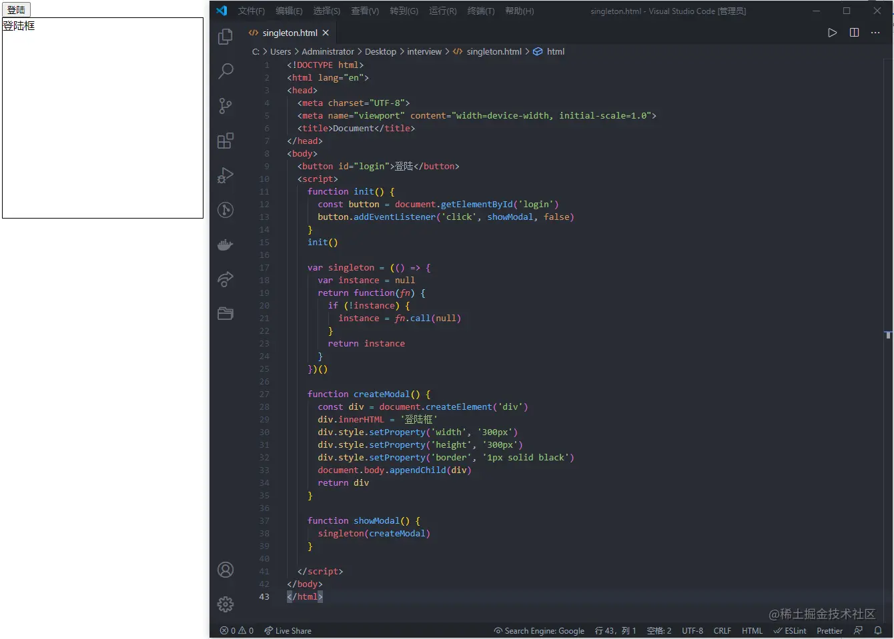Click line number 43 in the gutter
The image size is (894, 639).
264,596
